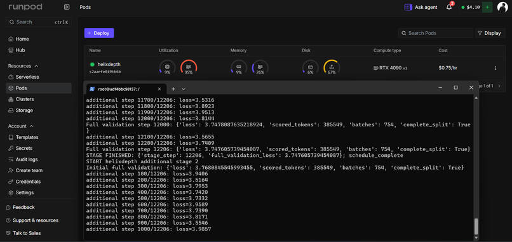Open the Ask agent assistant
Viewport: 512px width, 242px height.
click(x=421, y=7)
